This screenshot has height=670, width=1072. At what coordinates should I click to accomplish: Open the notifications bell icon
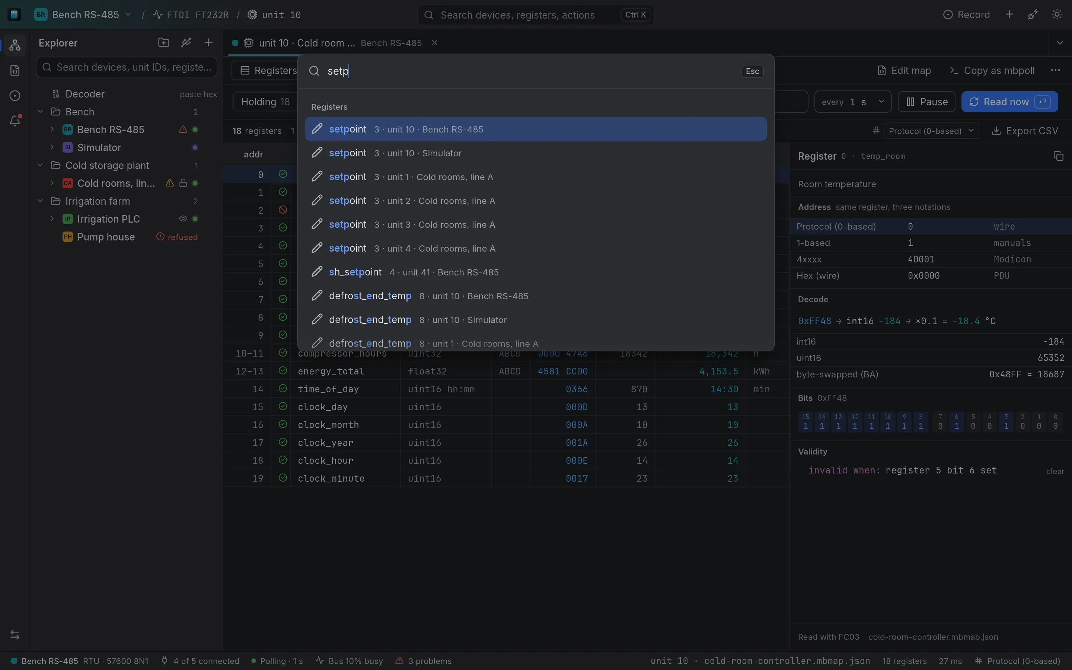(15, 121)
